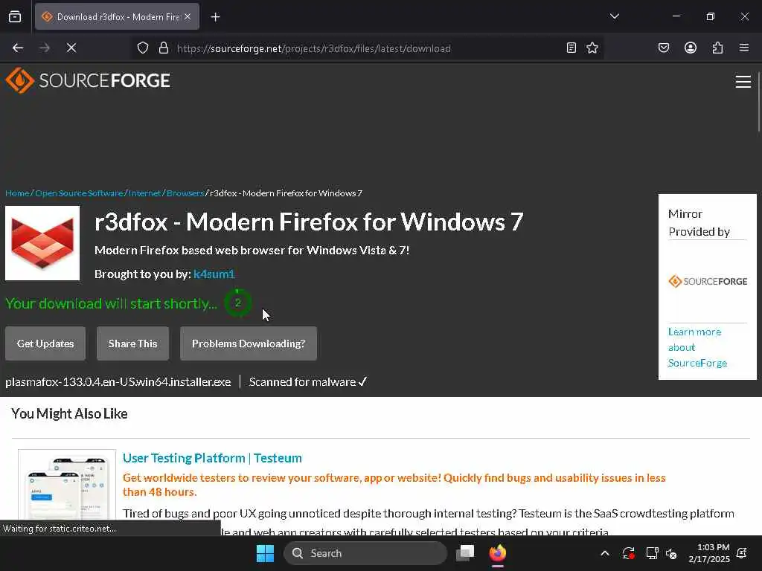The height and width of the screenshot is (571, 762).
Task: Toggle reader view icon
Action: (x=571, y=48)
